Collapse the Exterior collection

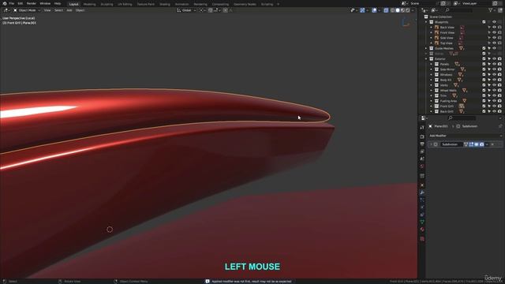[426, 59]
